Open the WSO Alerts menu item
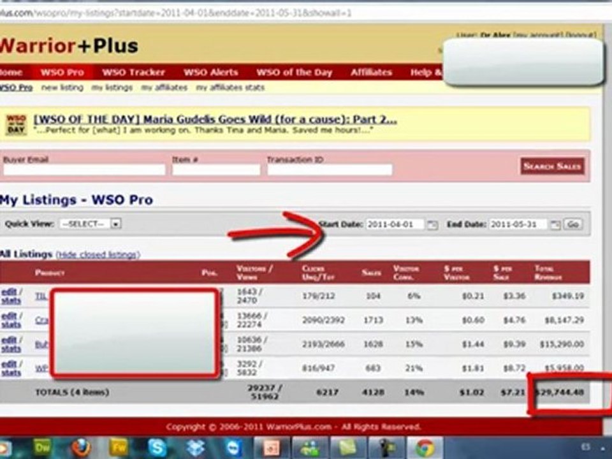This screenshot has height=459, width=612. 211,72
